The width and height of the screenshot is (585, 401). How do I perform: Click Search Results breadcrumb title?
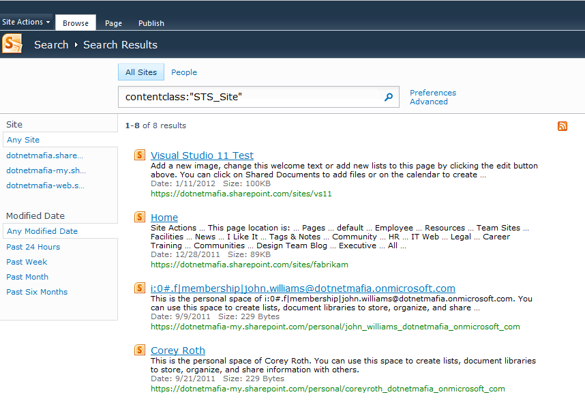pyautogui.click(x=120, y=45)
